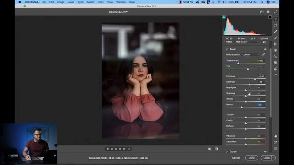294x165 pixels.
Task: Click the Temperature value field 5100
Action: coord(261,60)
